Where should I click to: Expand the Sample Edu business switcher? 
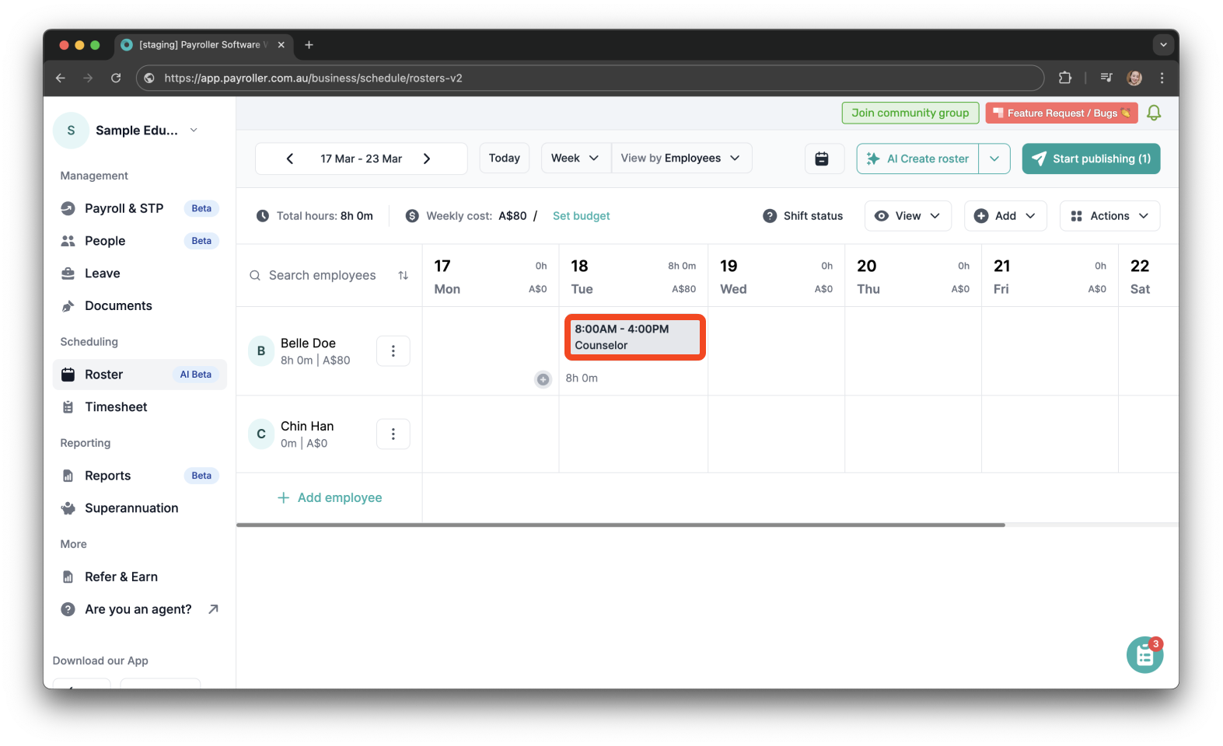[194, 131]
